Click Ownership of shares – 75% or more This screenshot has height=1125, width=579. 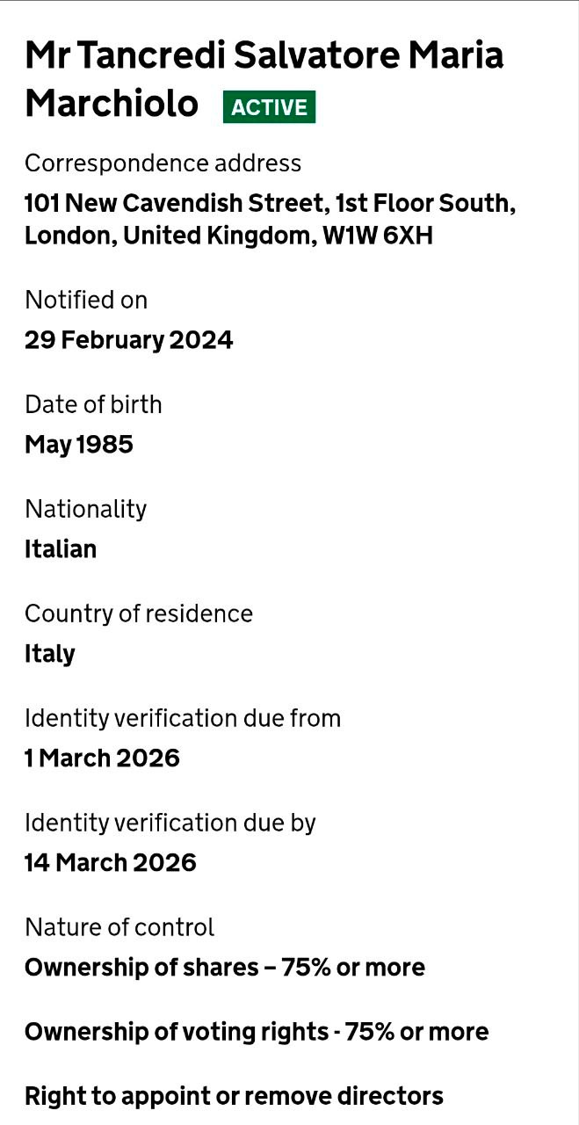[225, 968]
